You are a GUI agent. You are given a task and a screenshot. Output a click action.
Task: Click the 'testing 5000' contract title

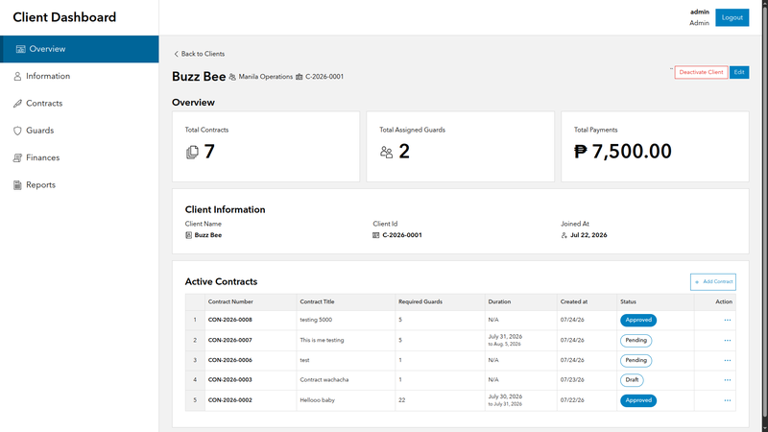click(316, 320)
